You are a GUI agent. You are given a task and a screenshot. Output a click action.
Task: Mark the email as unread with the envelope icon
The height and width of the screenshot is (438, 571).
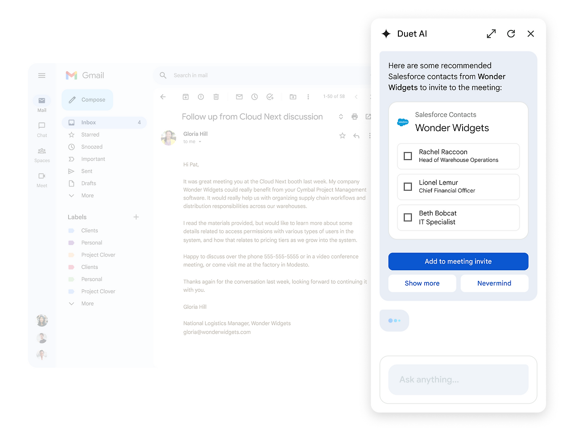coord(239,97)
